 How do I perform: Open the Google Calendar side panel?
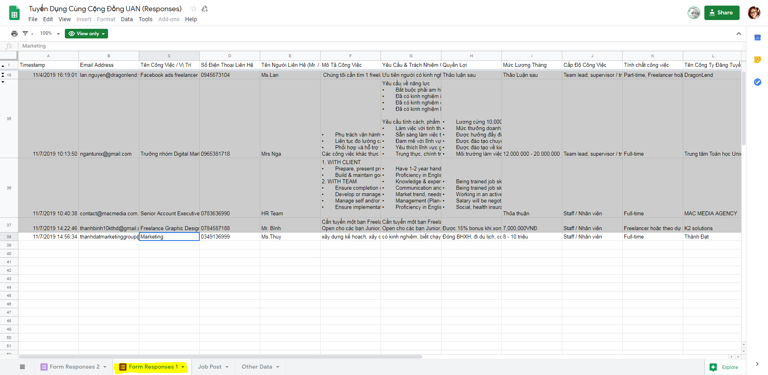point(757,38)
